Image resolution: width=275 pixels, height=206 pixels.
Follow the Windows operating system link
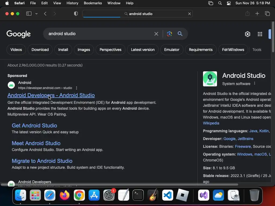pos(244,154)
